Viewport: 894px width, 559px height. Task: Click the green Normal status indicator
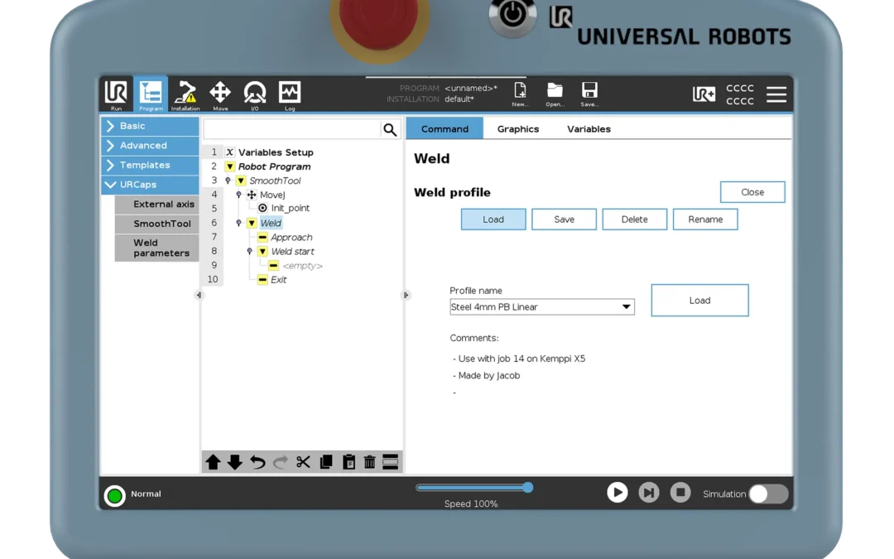(114, 496)
